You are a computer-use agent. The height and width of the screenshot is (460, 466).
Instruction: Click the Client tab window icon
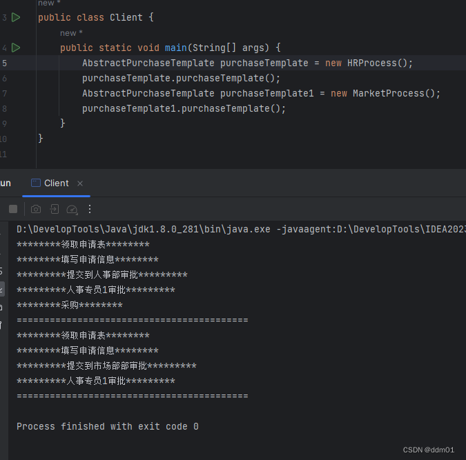pyautogui.click(x=36, y=183)
